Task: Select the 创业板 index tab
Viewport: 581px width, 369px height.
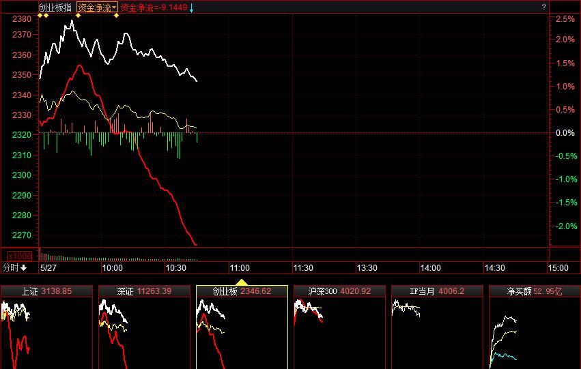Action: 242,291
